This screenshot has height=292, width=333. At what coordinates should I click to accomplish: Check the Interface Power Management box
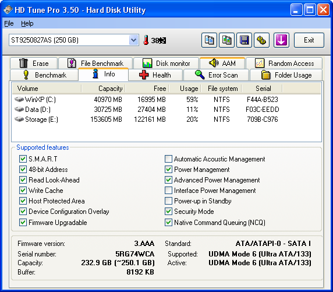168,190
